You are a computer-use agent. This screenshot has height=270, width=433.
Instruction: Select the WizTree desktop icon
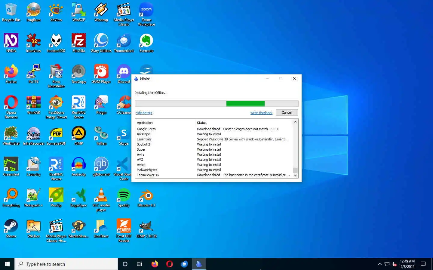[x=33, y=229]
